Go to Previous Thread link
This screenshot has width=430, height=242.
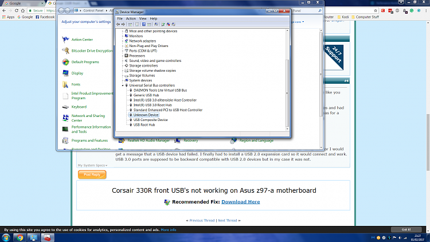click(202, 220)
